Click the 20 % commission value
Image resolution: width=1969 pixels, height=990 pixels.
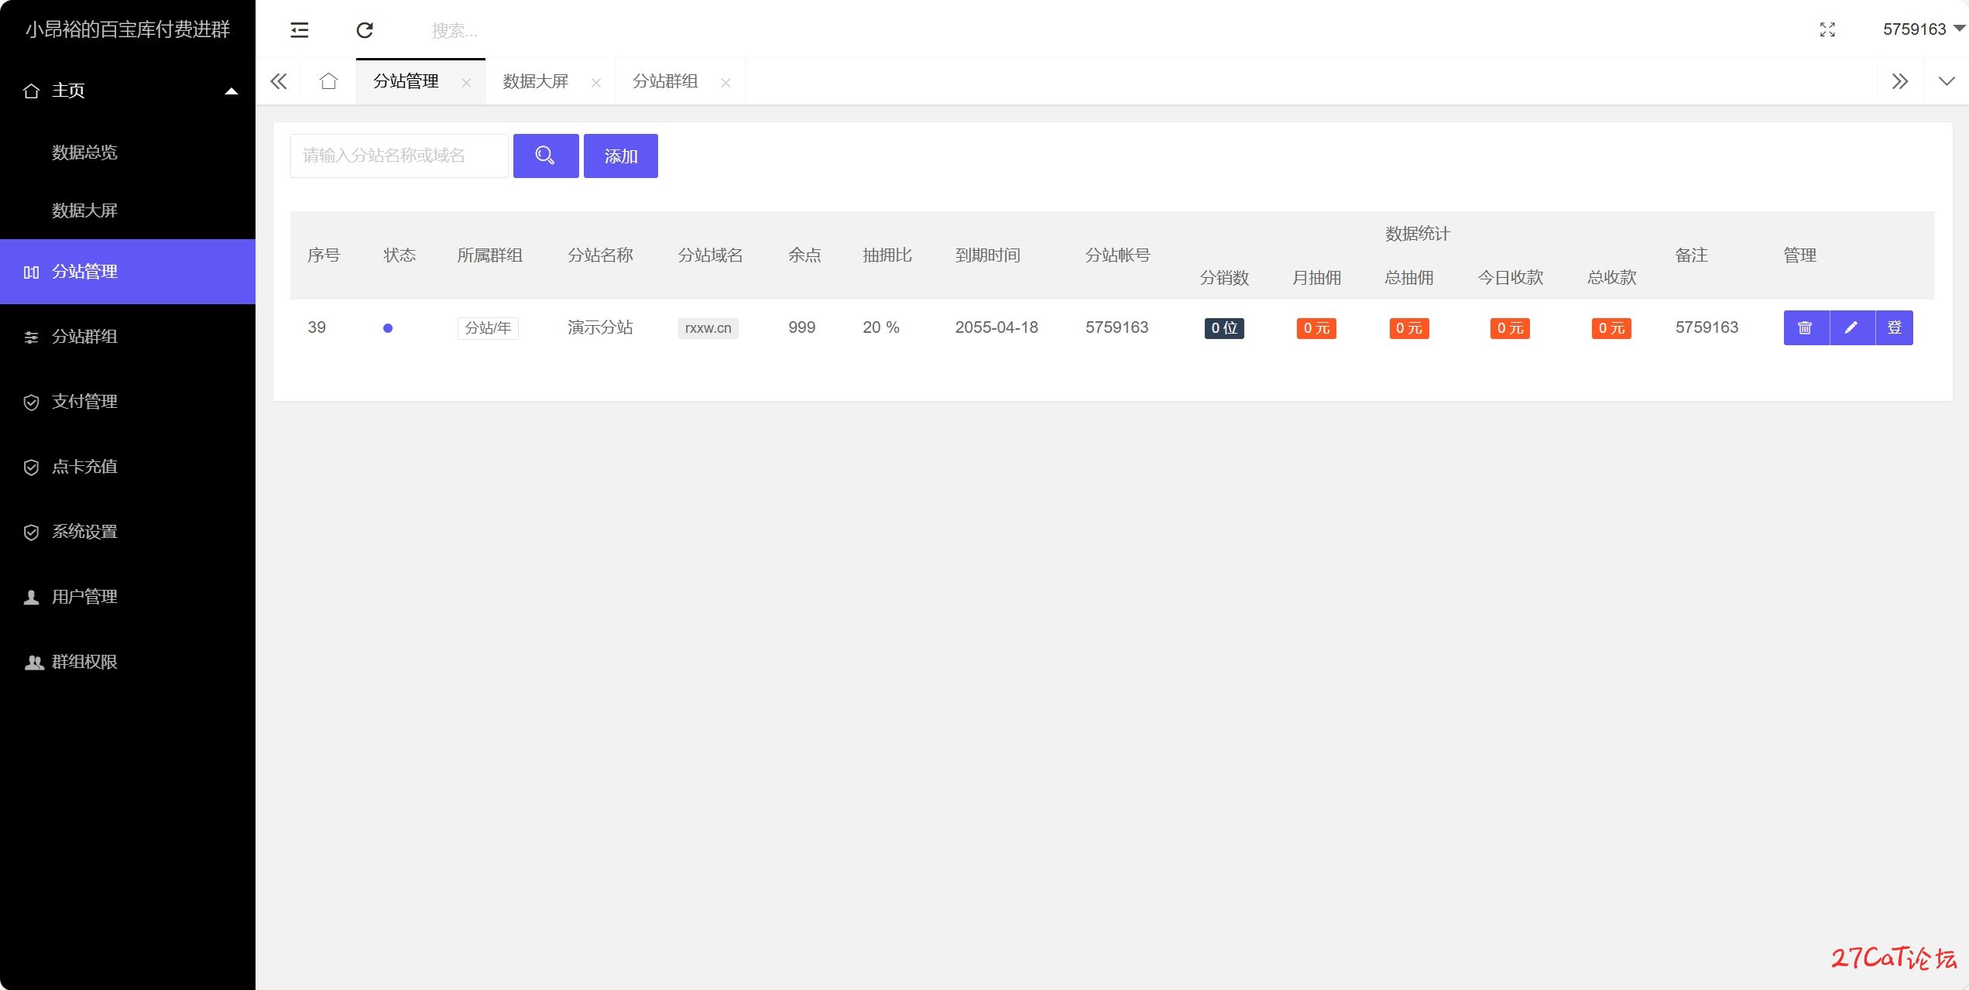point(881,327)
